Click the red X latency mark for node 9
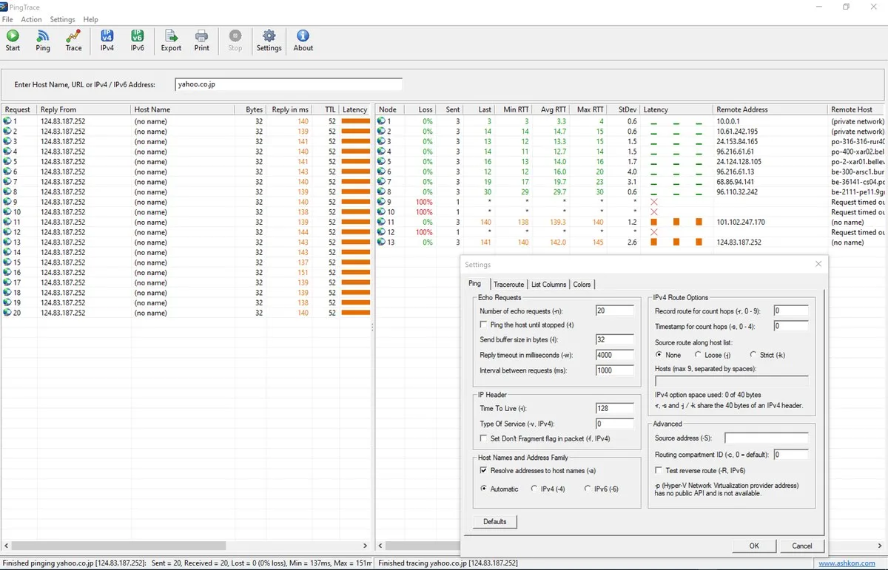 654,202
